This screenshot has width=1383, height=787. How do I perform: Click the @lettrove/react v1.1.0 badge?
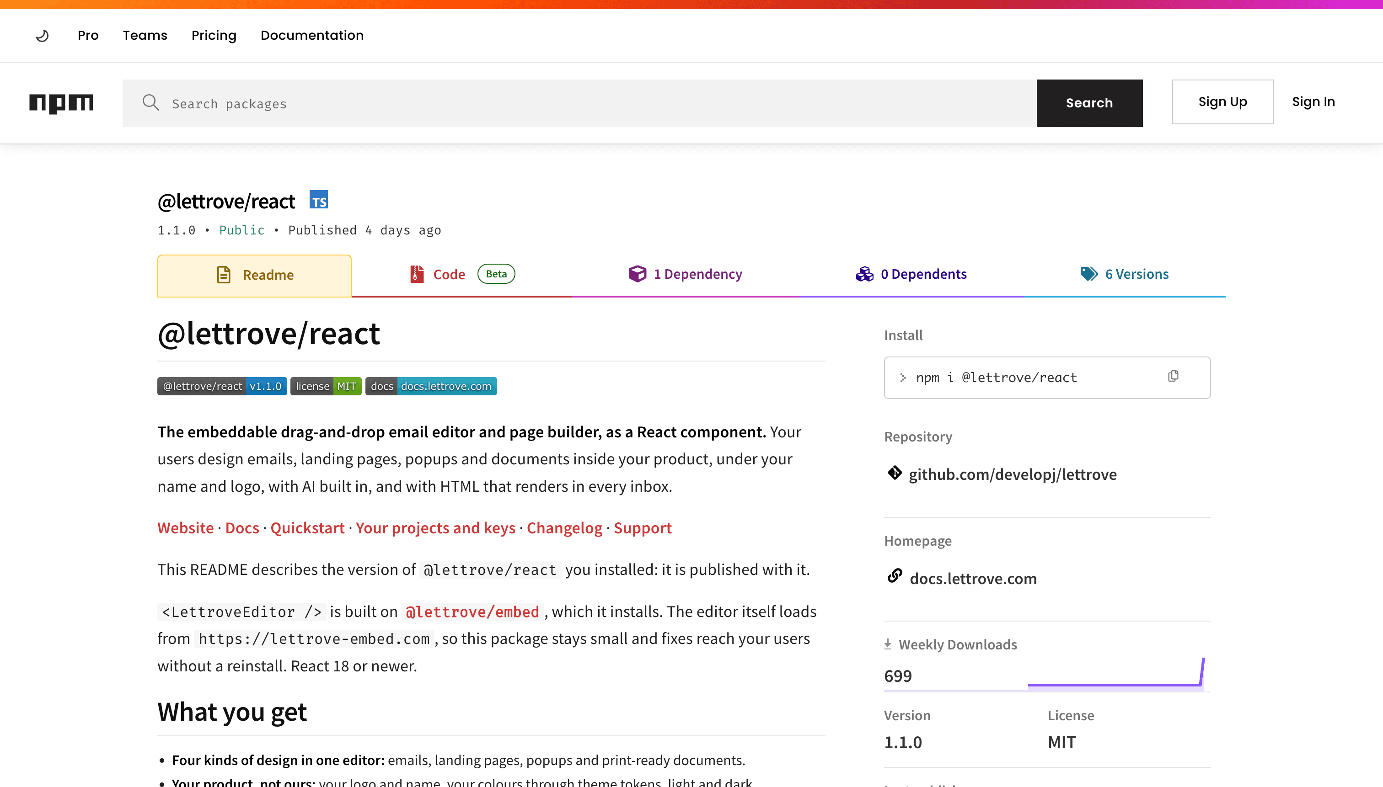[222, 386]
